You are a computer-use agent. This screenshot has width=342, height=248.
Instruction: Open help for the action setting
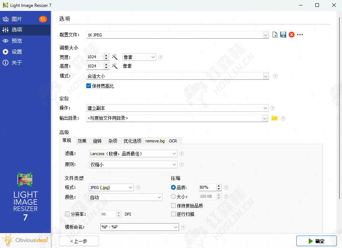pyautogui.click(x=273, y=108)
